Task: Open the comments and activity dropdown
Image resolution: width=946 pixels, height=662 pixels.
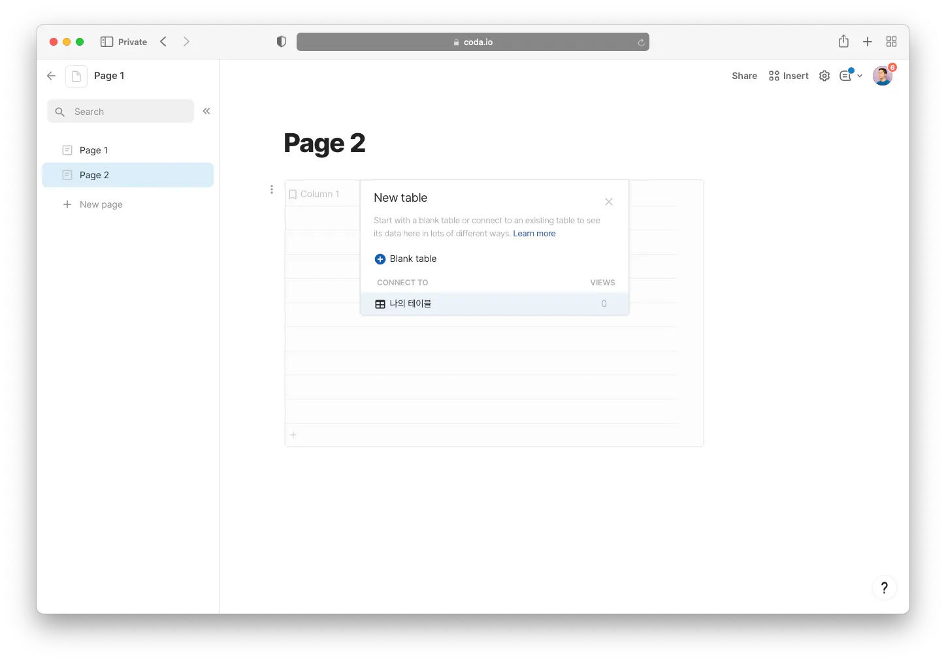Action: [x=851, y=75]
